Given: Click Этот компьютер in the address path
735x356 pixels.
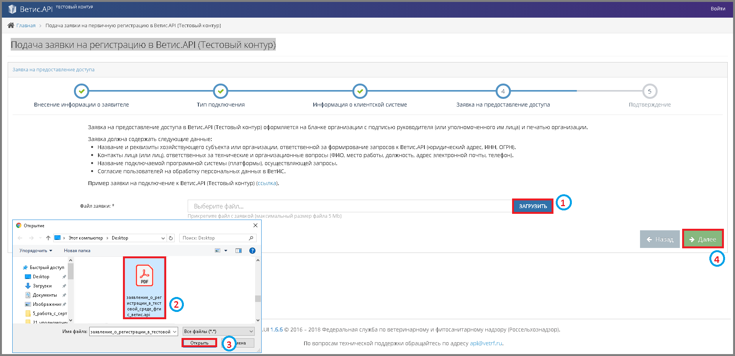Looking at the screenshot, I should pyautogui.click(x=85, y=238).
